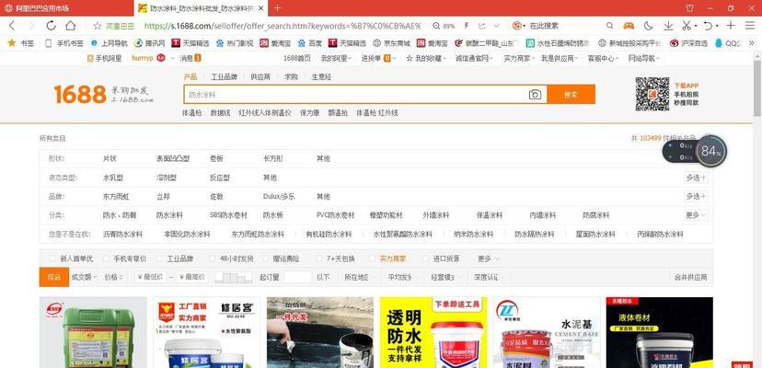The width and height of the screenshot is (762, 368).
Task: Filter by brand 东方雨虹
Action: 116,196
